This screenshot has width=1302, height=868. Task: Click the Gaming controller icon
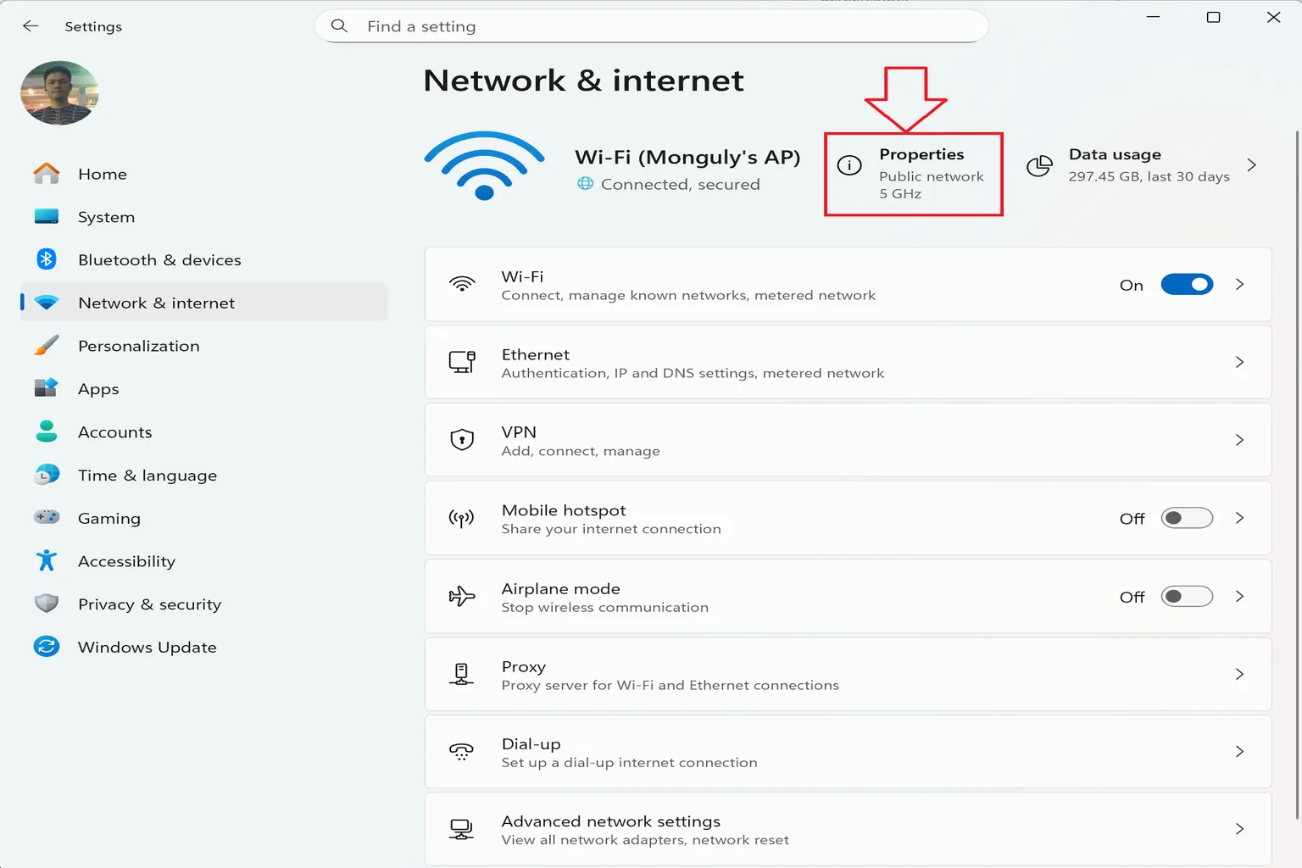tap(47, 517)
